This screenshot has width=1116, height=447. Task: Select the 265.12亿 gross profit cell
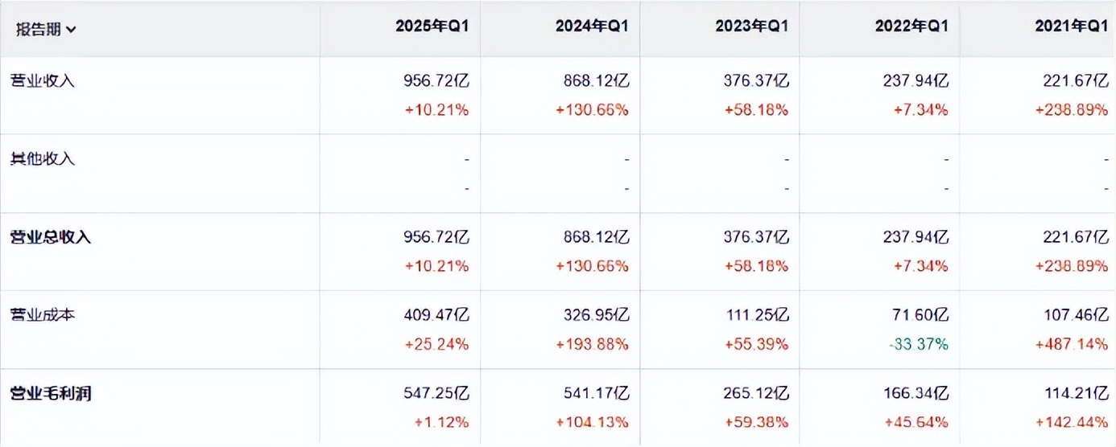pyautogui.click(x=756, y=394)
